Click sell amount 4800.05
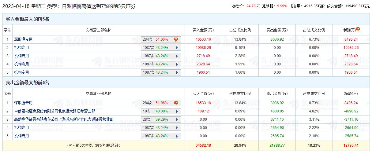 [x=277, y=111]
